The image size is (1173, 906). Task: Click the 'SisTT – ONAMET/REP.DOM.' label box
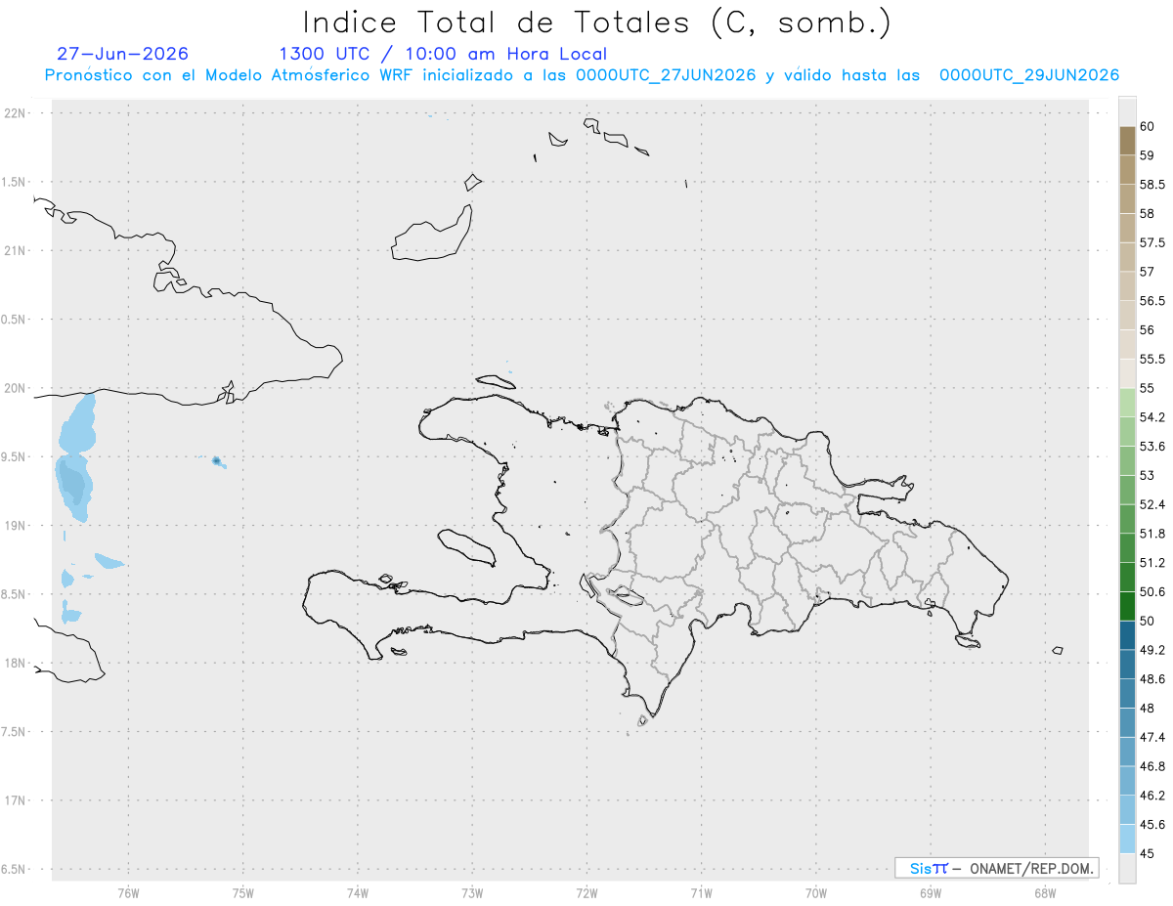click(x=996, y=868)
